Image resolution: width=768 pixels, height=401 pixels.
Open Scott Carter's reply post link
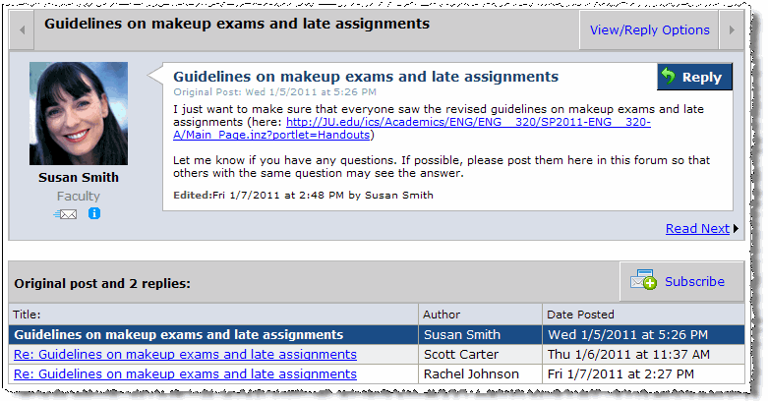pos(184,354)
